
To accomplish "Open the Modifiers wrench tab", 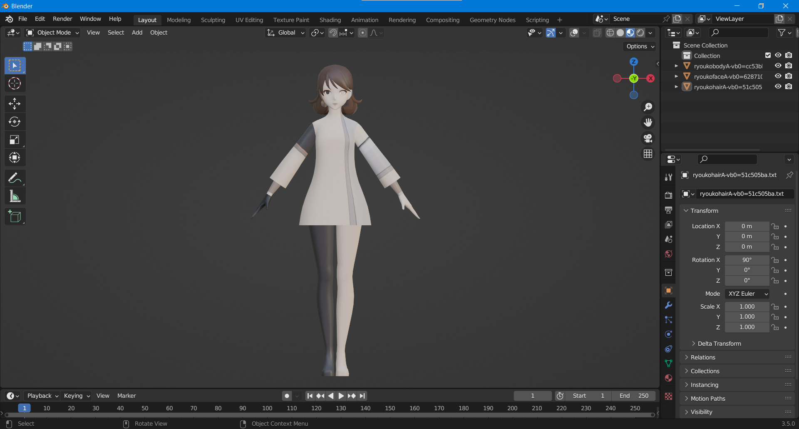I will point(668,305).
